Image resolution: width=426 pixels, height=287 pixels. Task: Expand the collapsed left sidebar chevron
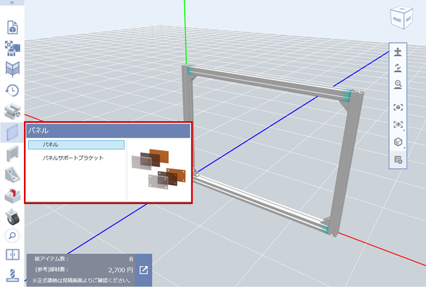click(x=12, y=3)
